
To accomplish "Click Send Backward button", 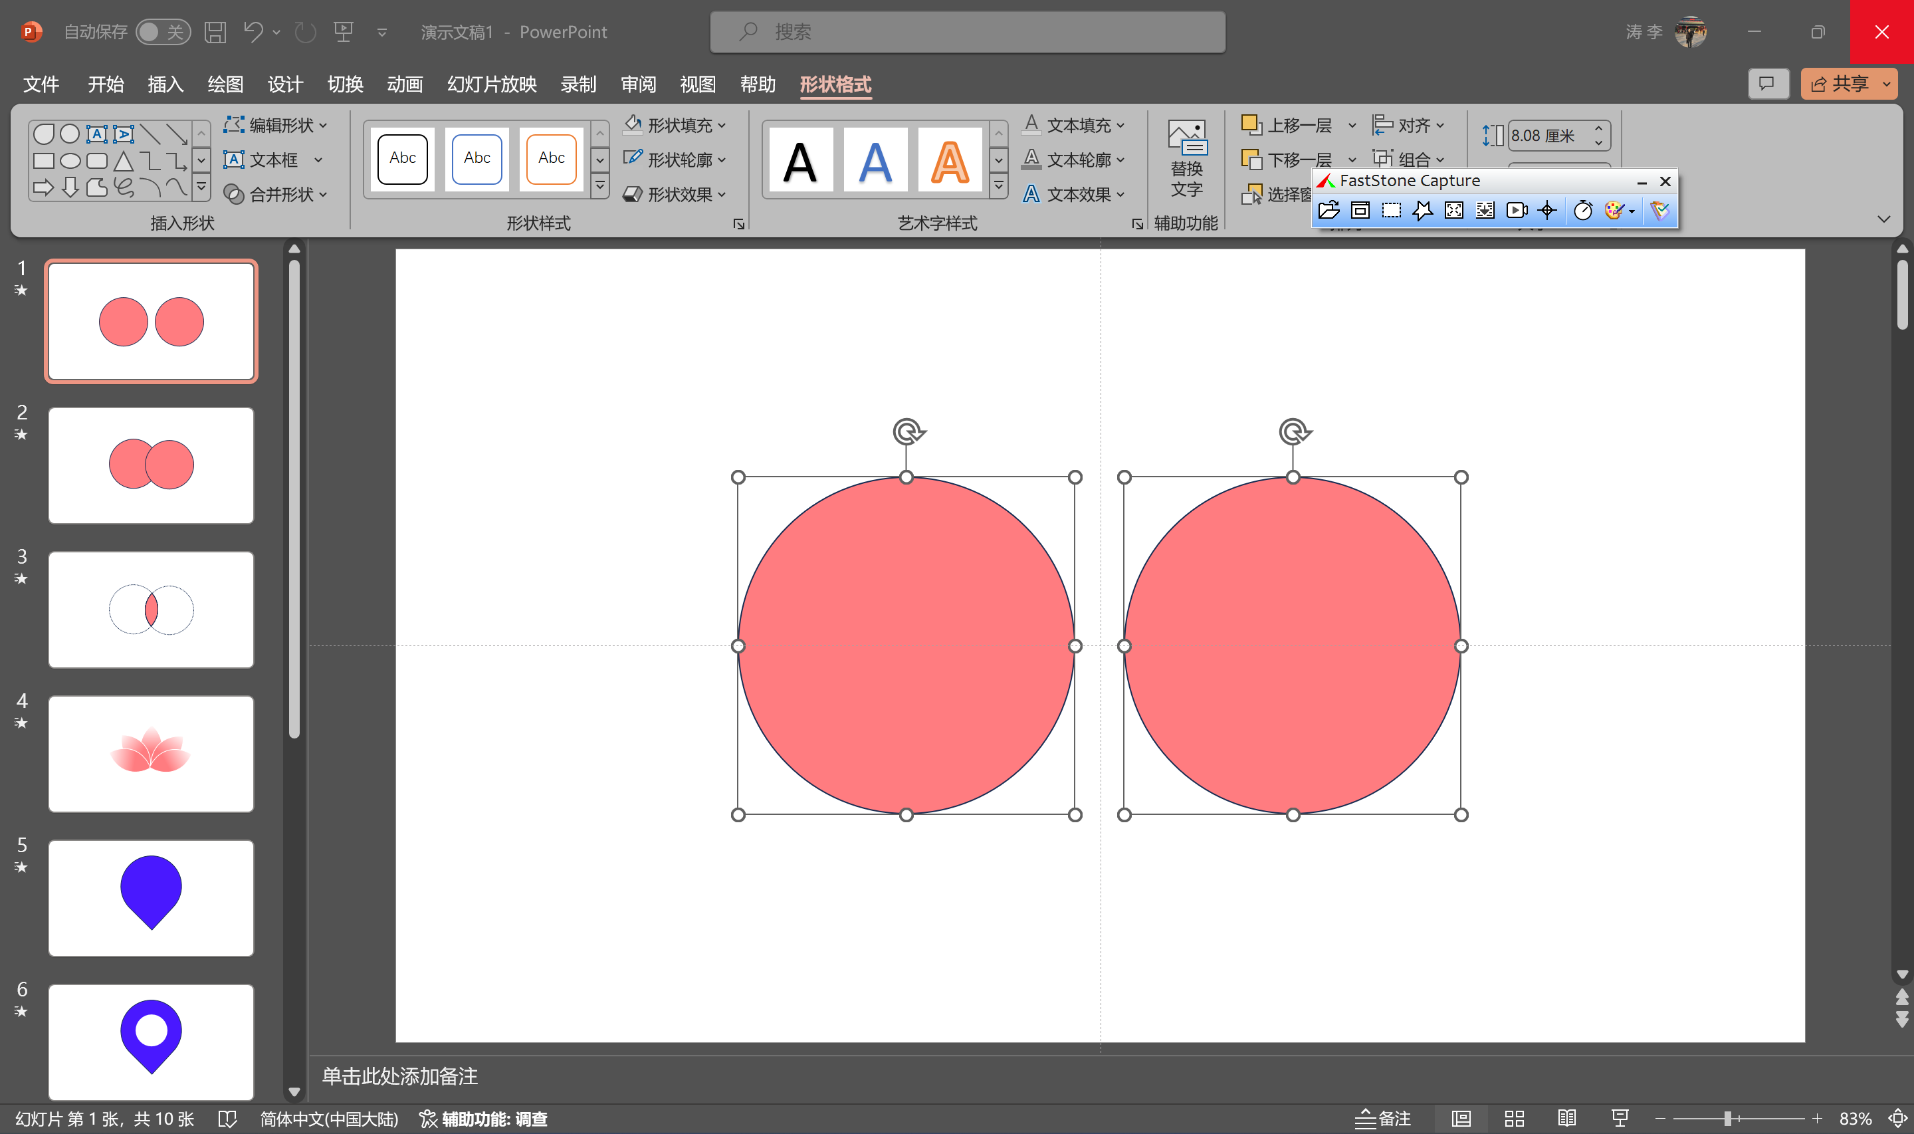I will coord(1288,159).
